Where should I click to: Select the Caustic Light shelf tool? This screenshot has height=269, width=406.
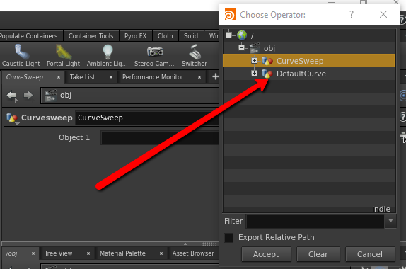pyautogui.click(x=21, y=56)
